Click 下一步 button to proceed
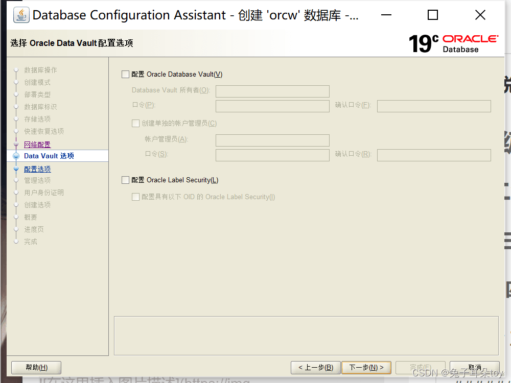 (x=366, y=368)
